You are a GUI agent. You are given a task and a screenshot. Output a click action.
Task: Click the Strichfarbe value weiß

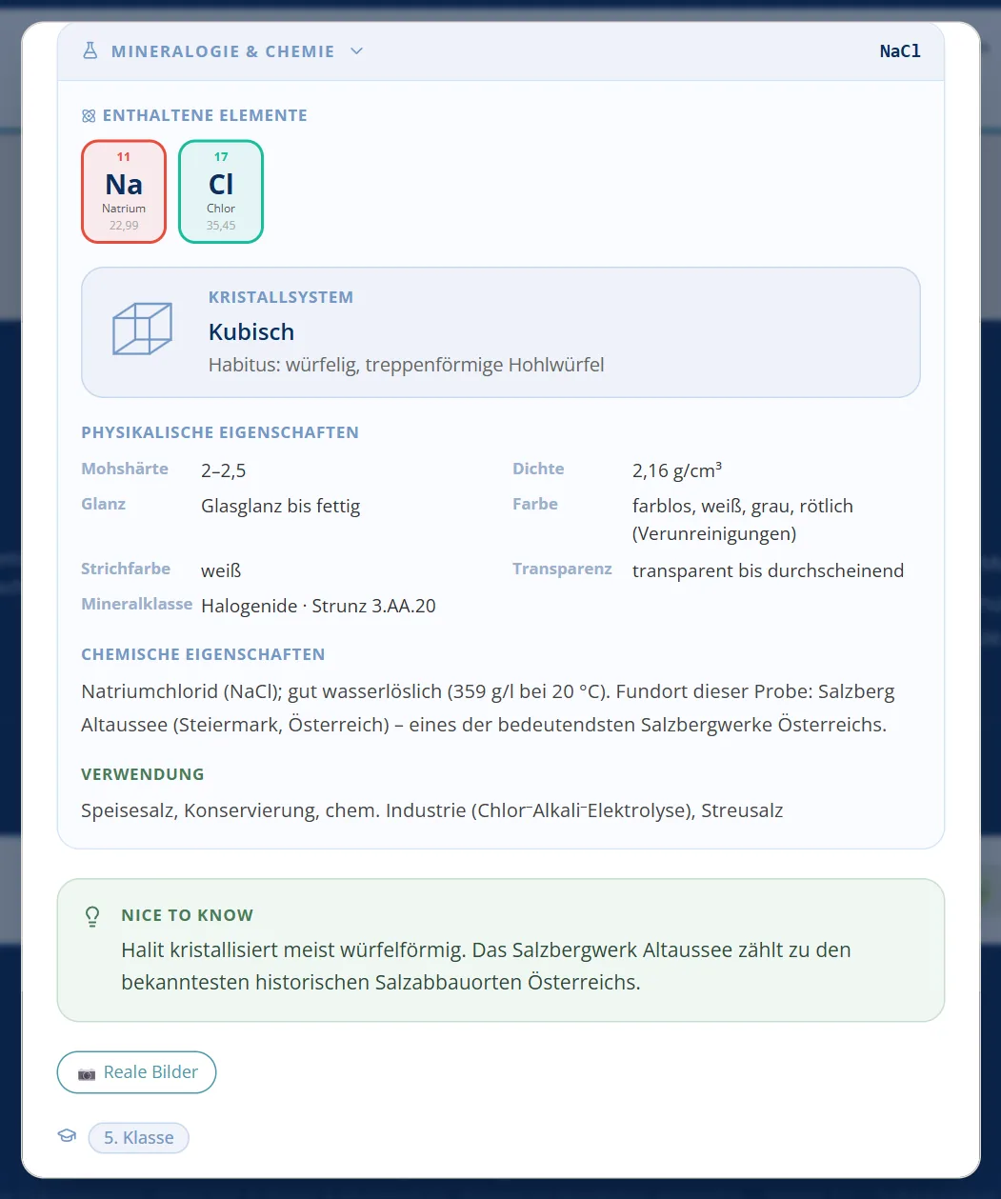click(221, 570)
